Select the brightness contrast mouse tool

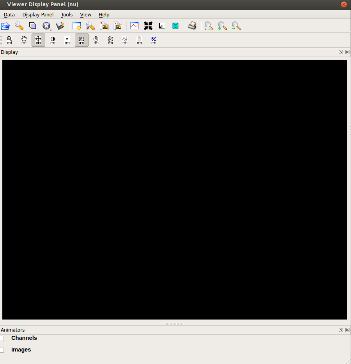(53, 40)
